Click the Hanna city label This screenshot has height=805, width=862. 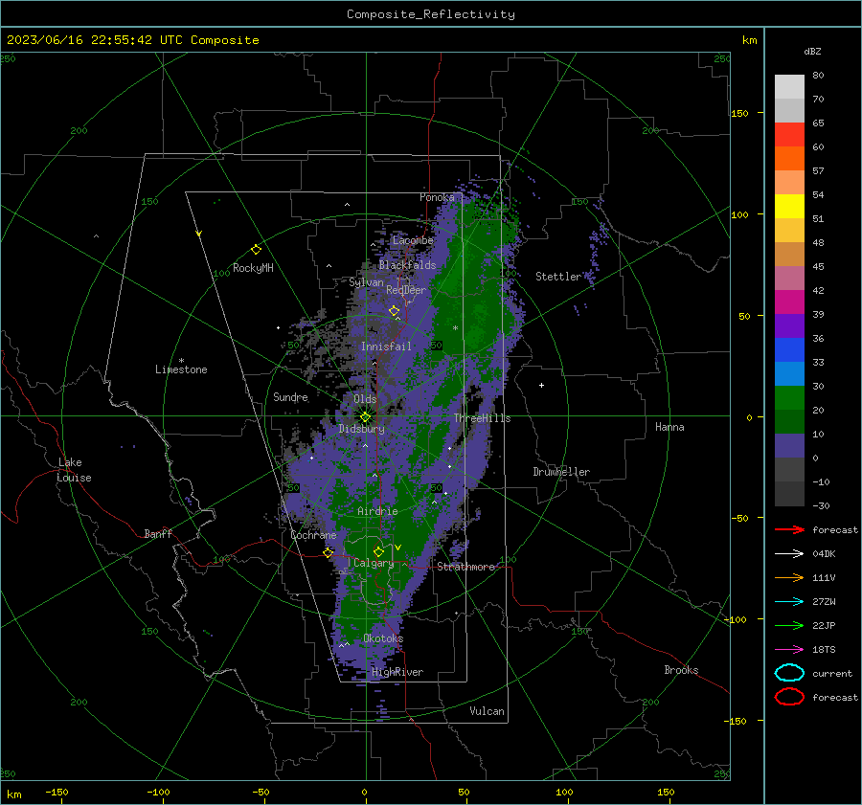tap(669, 427)
